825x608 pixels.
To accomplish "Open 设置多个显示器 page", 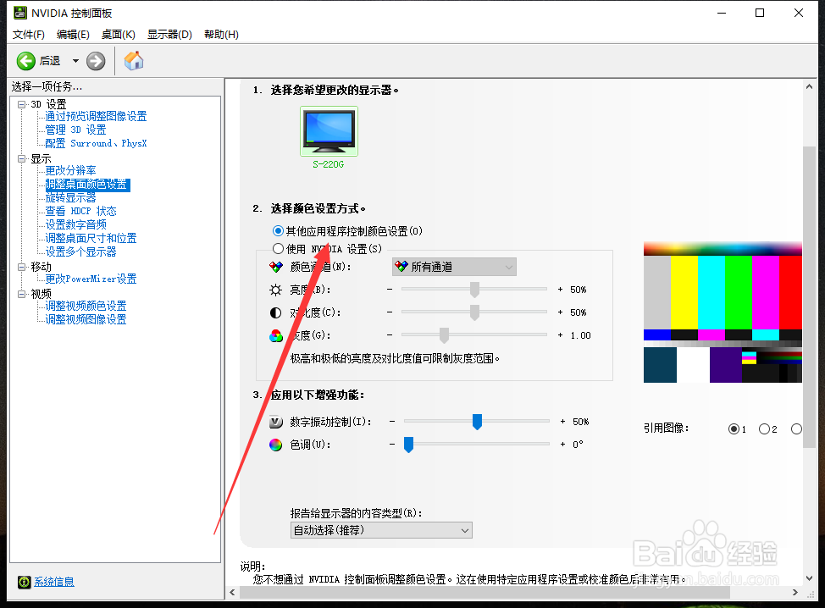I will pyautogui.click(x=80, y=252).
